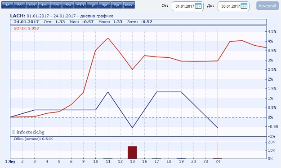Select the YTD range button
Image resolution: width=281 pixels, height=168 pixels.
click(80, 5)
